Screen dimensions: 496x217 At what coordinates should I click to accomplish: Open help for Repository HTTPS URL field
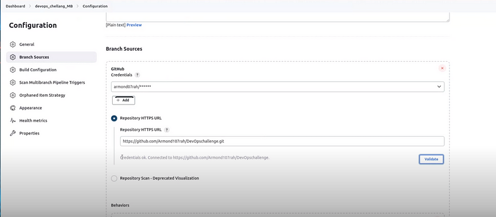coord(167,129)
